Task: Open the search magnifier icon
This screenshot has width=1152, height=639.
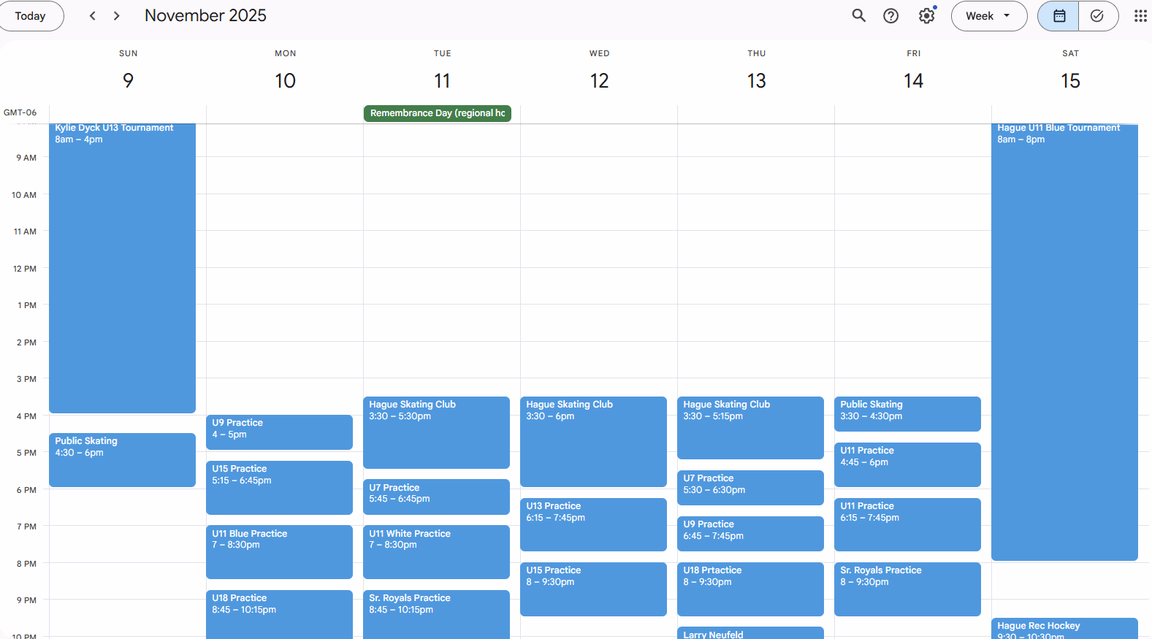Action: pyautogui.click(x=858, y=16)
